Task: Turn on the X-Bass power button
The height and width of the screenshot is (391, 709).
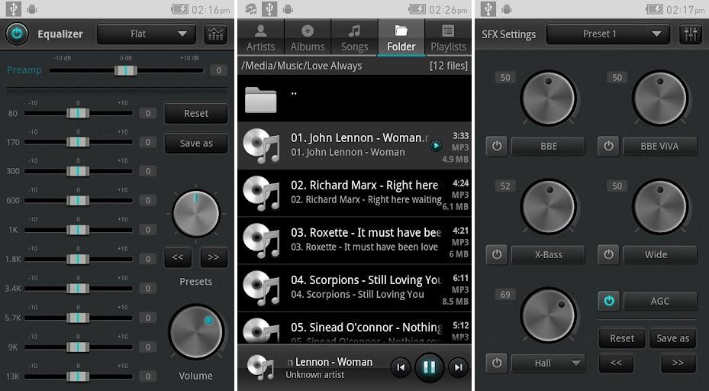Action: tap(497, 254)
